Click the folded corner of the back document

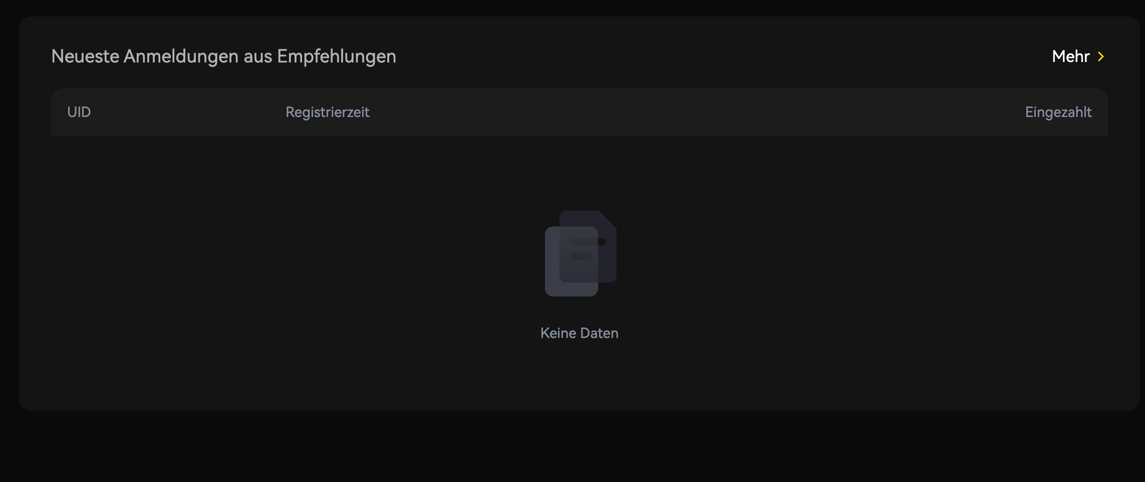[x=608, y=219]
